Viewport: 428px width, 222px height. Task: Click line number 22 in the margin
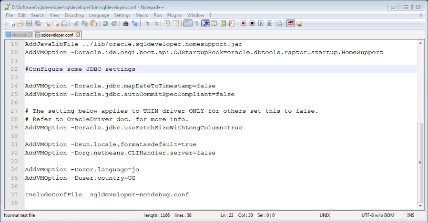(x=14, y=69)
